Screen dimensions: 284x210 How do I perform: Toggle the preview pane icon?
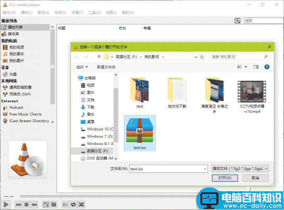(x=256, y=67)
